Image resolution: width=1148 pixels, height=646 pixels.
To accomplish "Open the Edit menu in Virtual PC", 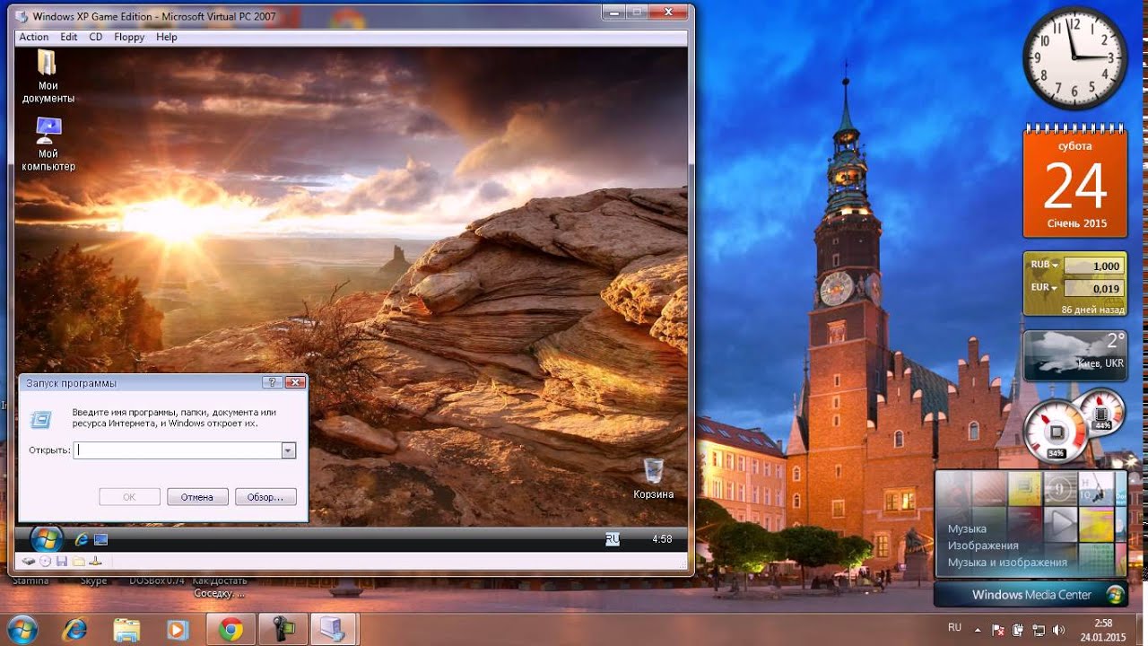I will [x=69, y=37].
